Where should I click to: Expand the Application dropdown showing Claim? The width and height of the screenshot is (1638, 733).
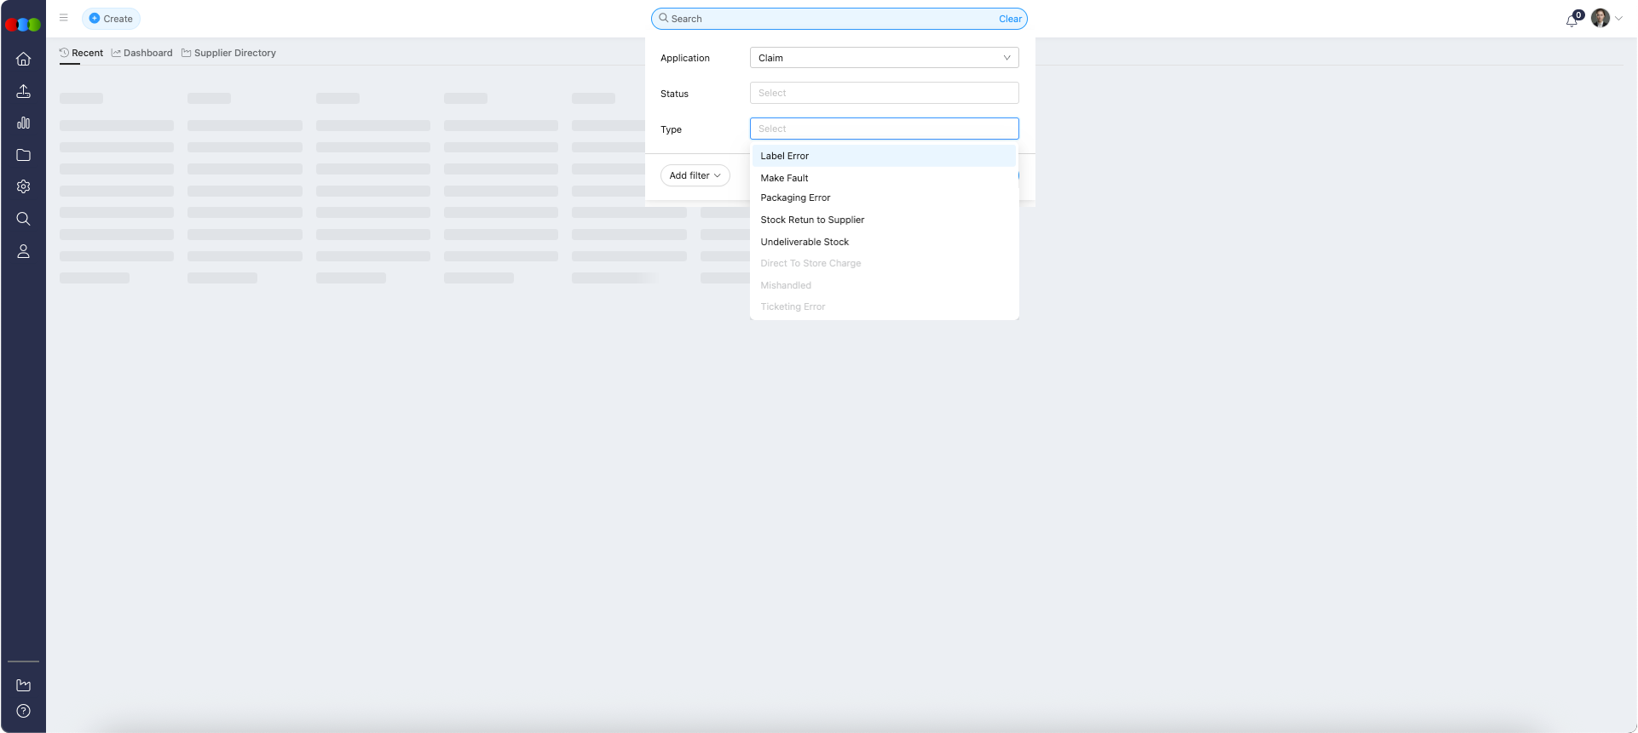click(x=884, y=58)
